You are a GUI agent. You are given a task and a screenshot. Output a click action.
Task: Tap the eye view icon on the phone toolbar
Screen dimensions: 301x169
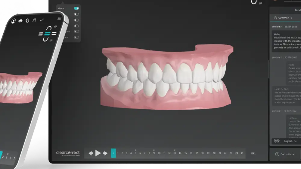20,21
